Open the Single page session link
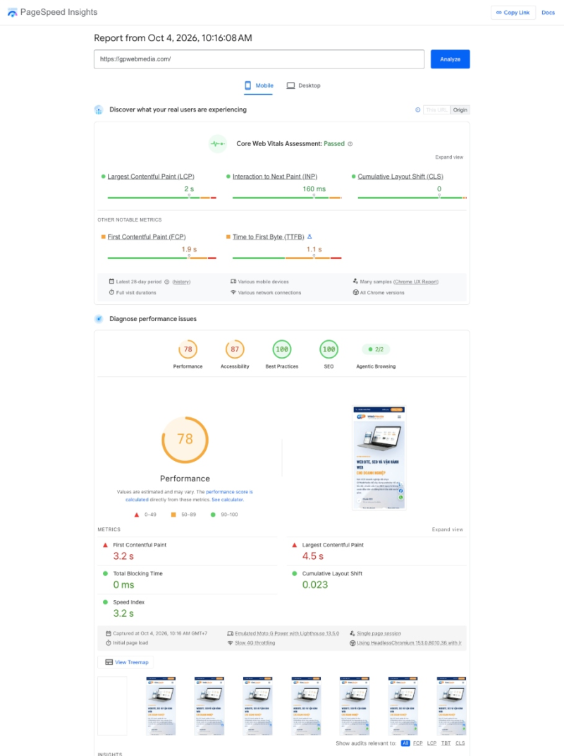 click(379, 634)
